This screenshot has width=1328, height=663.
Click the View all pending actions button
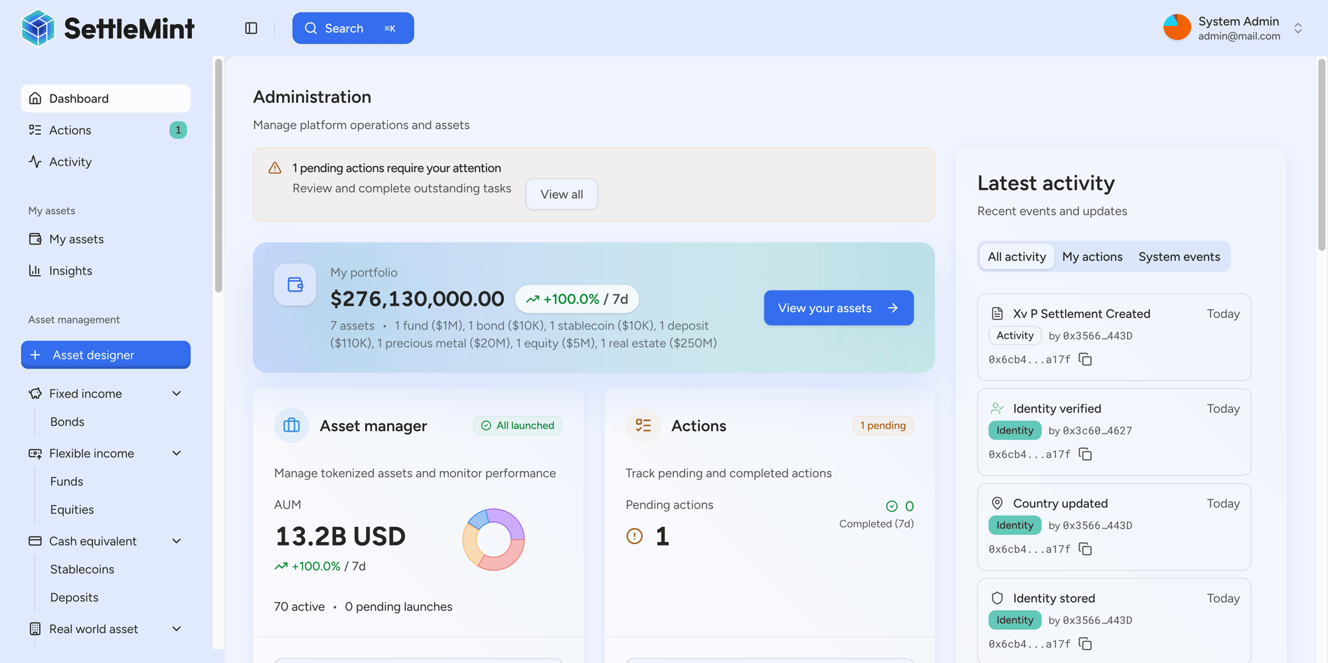tap(561, 194)
